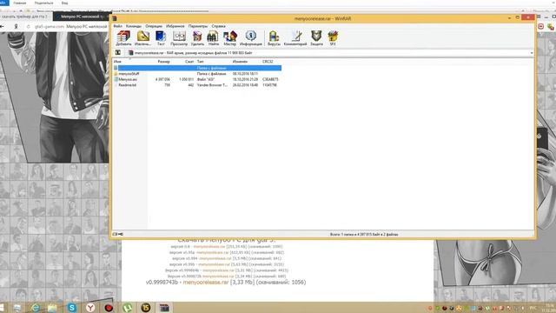This screenshot has width=556, height=313.
Task: Open File Explorer from the taskbar
Action: click(52, 308)
